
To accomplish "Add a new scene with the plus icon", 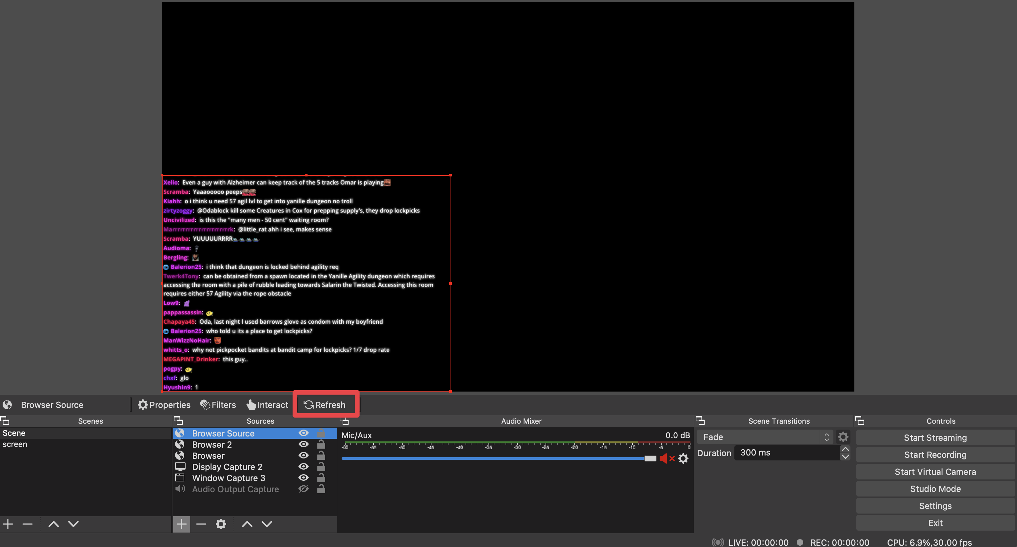I will [8, 524].
